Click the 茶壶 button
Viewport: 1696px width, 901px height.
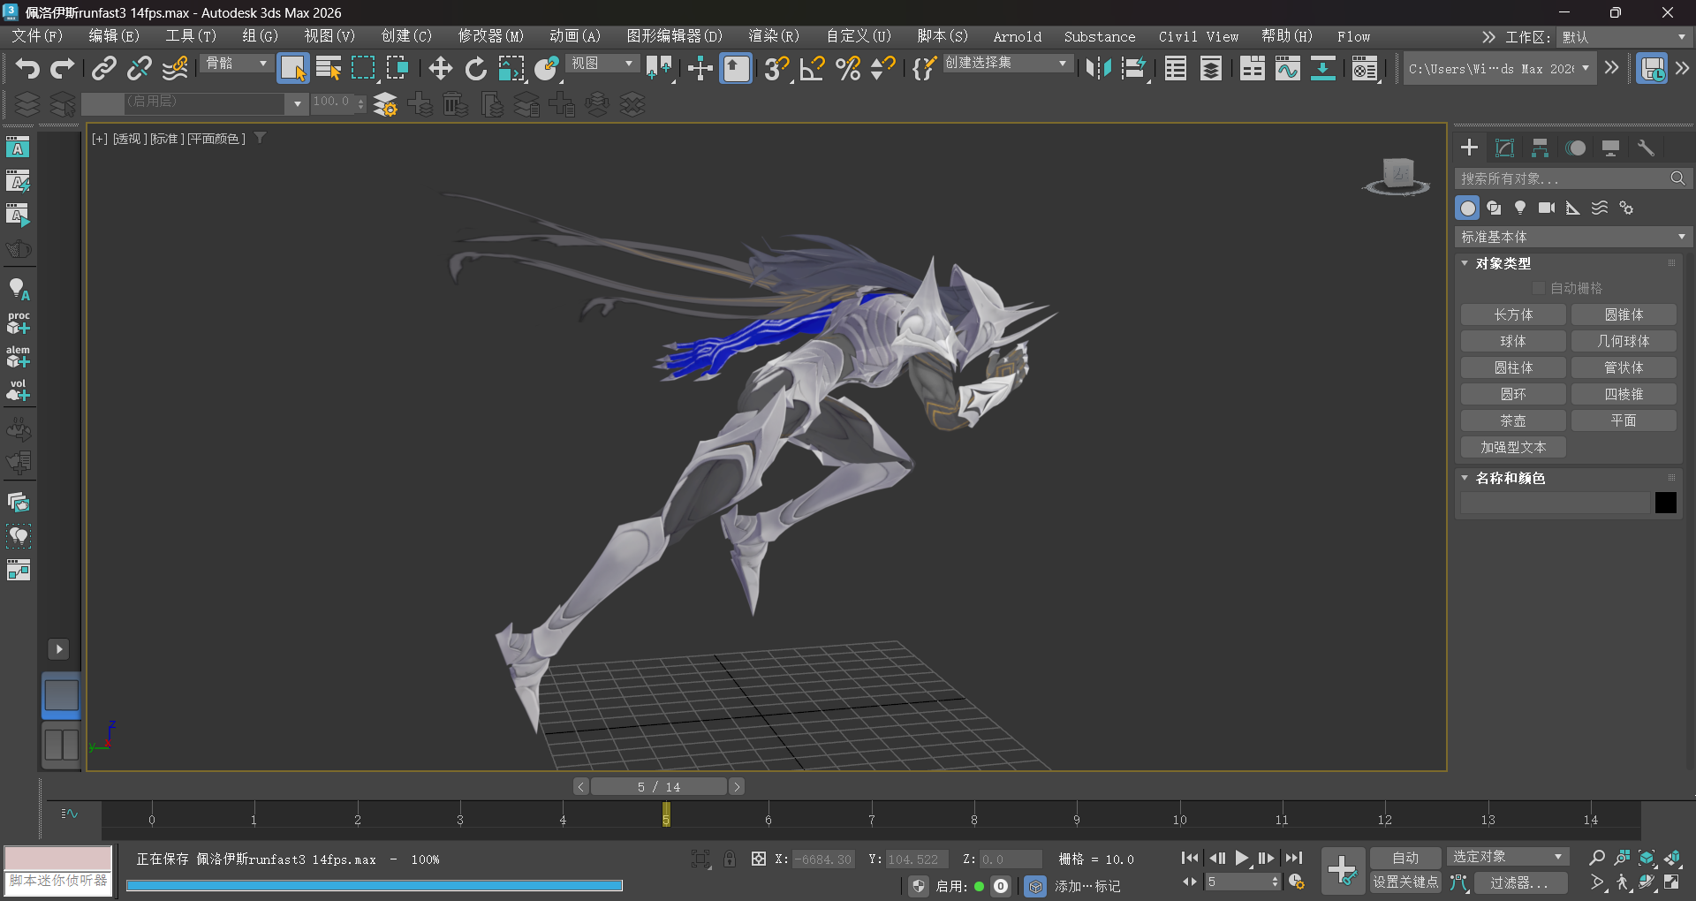[x=1513, y=420]
